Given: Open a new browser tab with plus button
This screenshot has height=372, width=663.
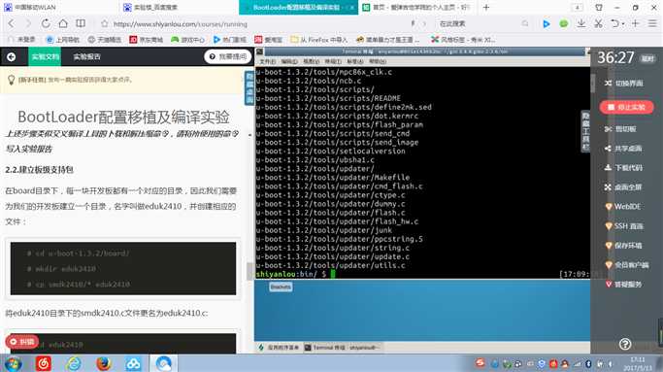Looking at the screenshot, I should pyautogui.click(x=486, y=7).
